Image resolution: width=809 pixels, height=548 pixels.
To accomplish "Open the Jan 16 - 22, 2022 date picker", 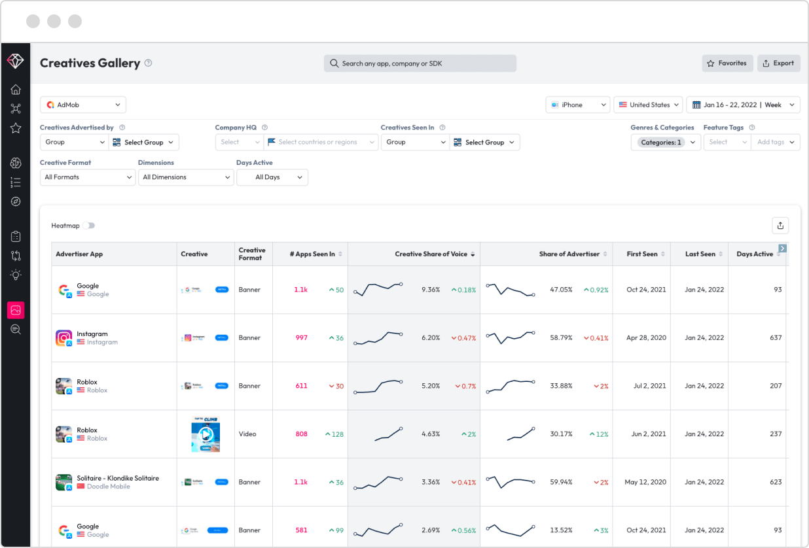I will [x=743, y=105].
